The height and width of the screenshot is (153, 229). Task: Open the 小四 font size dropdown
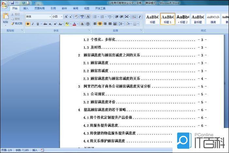click(x=61, y=17)
